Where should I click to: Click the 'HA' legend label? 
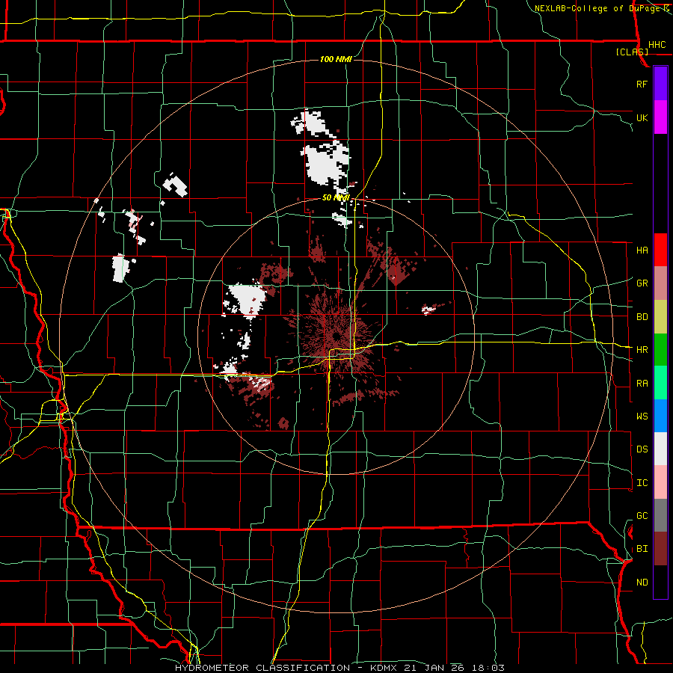tap(642, 250)
